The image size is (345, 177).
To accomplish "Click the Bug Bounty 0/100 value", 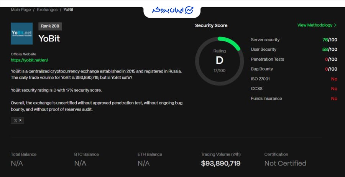I will (331, 69).
